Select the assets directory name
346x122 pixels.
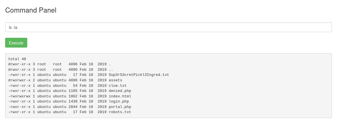pyautogui.click(x=115, y=80)
